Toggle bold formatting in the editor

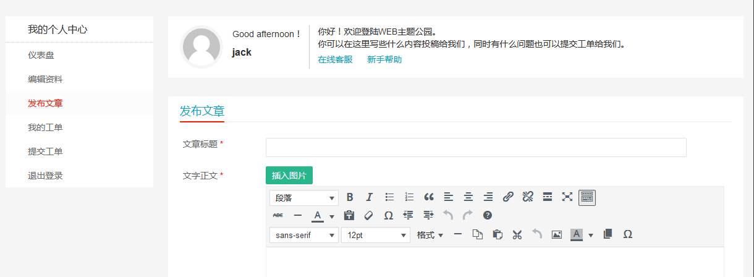coord(350,197)
